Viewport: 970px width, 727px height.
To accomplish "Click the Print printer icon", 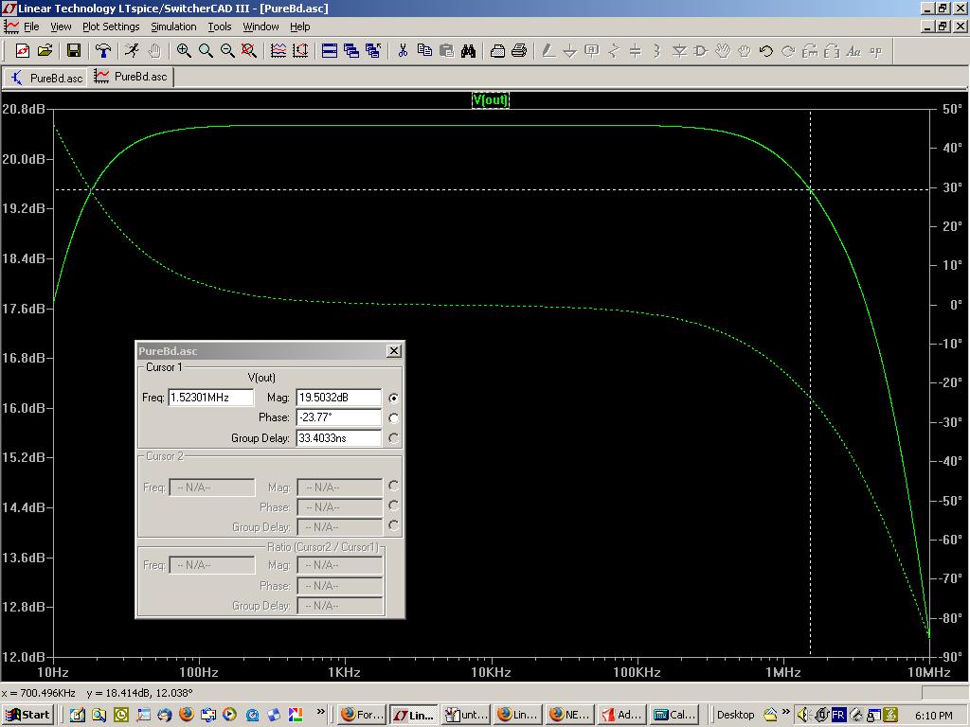I will [519, 51].
